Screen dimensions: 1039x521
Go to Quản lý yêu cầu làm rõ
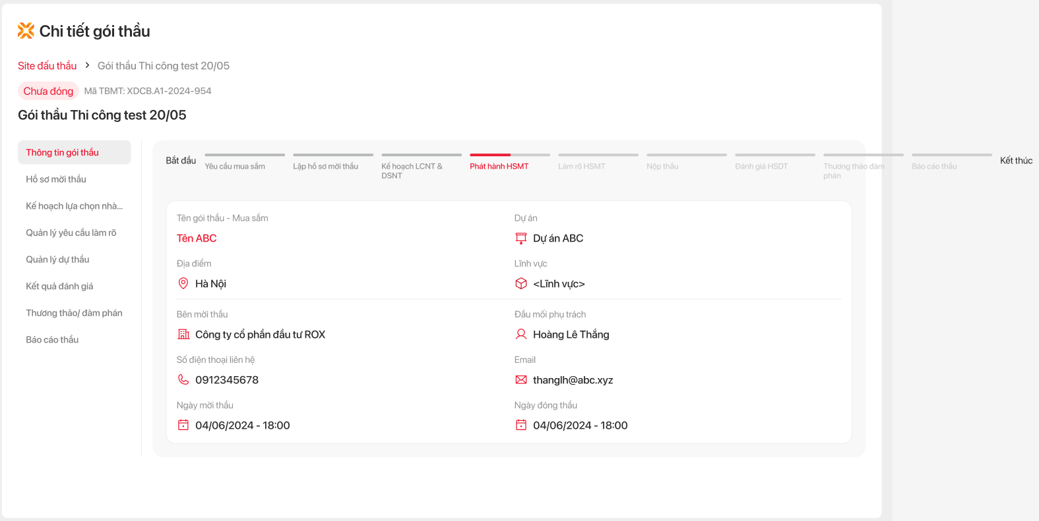tap(71, 233)
